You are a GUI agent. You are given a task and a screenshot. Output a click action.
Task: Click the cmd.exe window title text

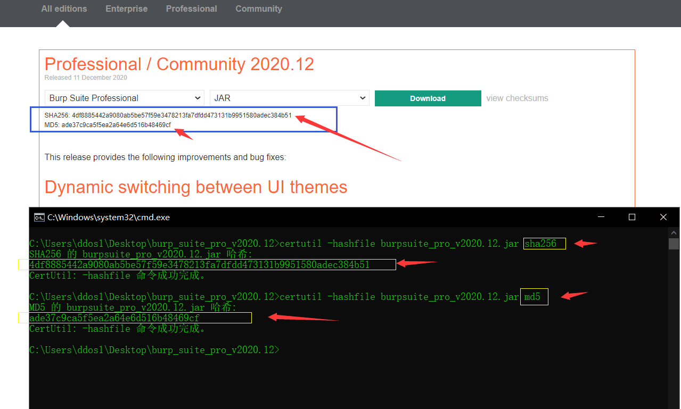click(x=109, y=217)
